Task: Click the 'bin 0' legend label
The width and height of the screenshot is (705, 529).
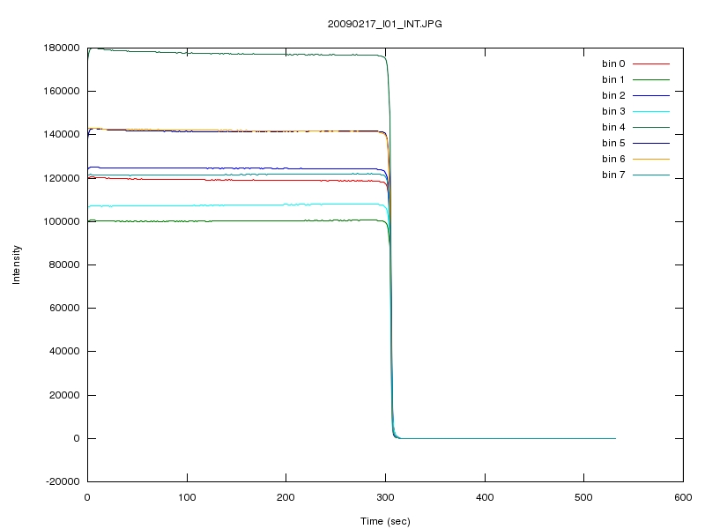Action: pos(613,63)
